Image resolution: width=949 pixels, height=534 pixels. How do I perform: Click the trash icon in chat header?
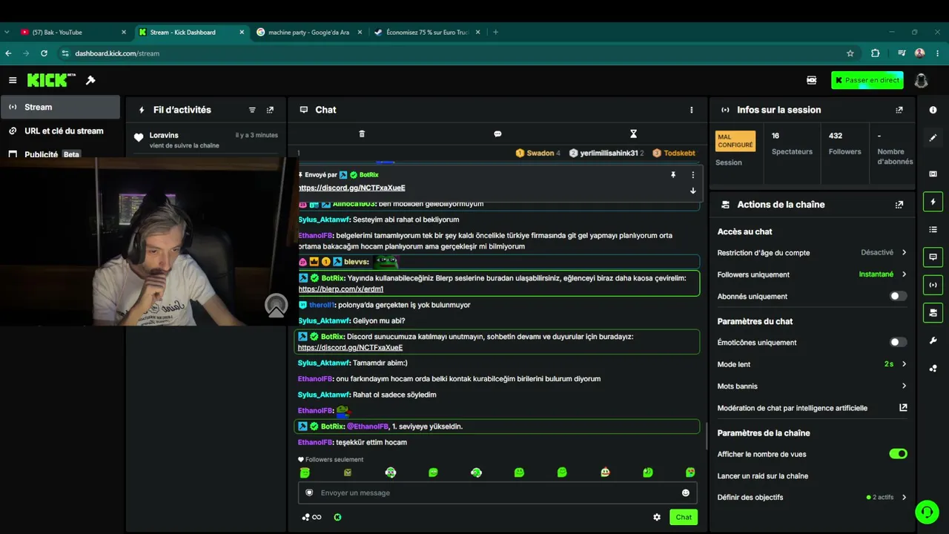pos(362,133)
